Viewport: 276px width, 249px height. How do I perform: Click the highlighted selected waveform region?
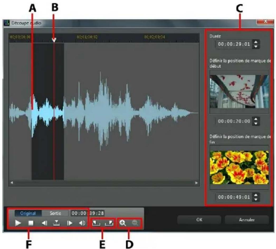[x=48, y=111]
